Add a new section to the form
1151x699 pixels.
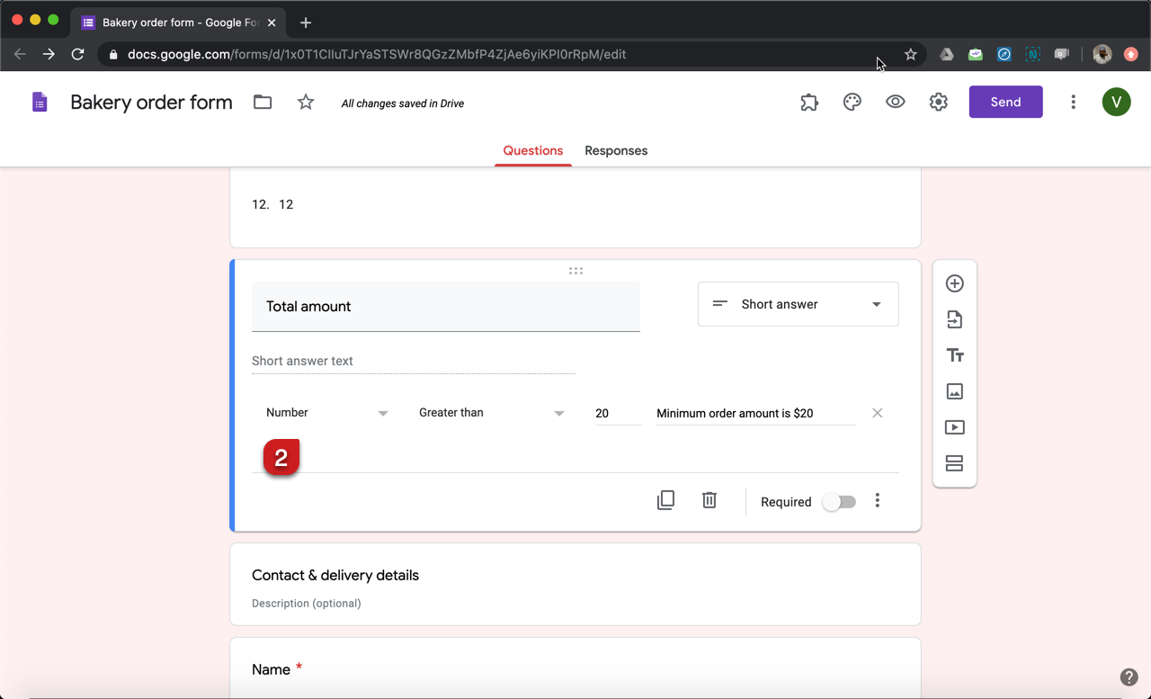point(954,463)
